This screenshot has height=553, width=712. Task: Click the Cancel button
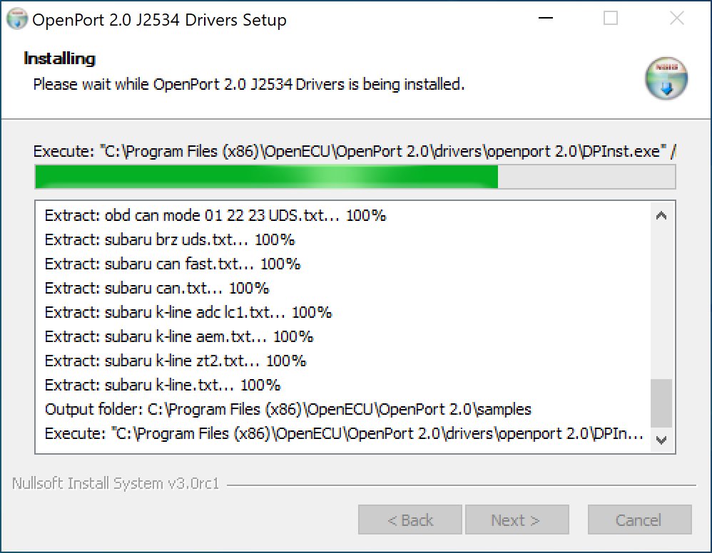(x=639, y=520)
